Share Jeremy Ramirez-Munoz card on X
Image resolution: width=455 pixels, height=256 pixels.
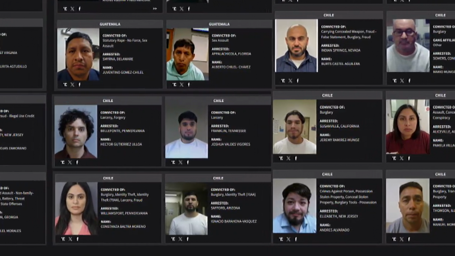288,158
